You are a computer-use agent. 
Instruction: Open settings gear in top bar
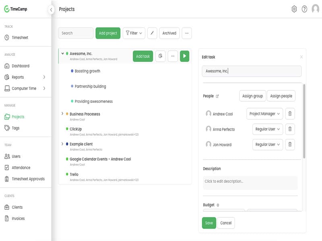[x=294, y=9]
